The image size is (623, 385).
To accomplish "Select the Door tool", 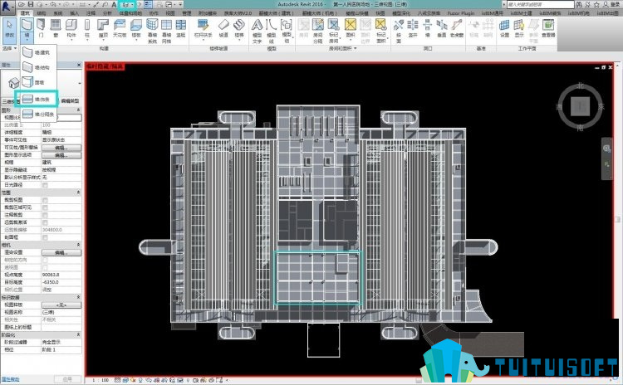I will pyautogui.click(x=41, y=29).
